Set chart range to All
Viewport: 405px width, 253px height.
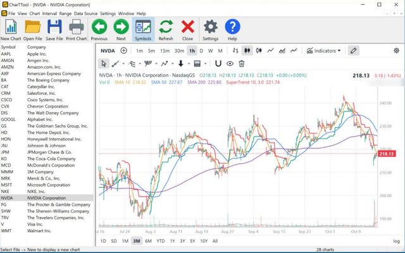pyautogui.click(x=215, y=241)
